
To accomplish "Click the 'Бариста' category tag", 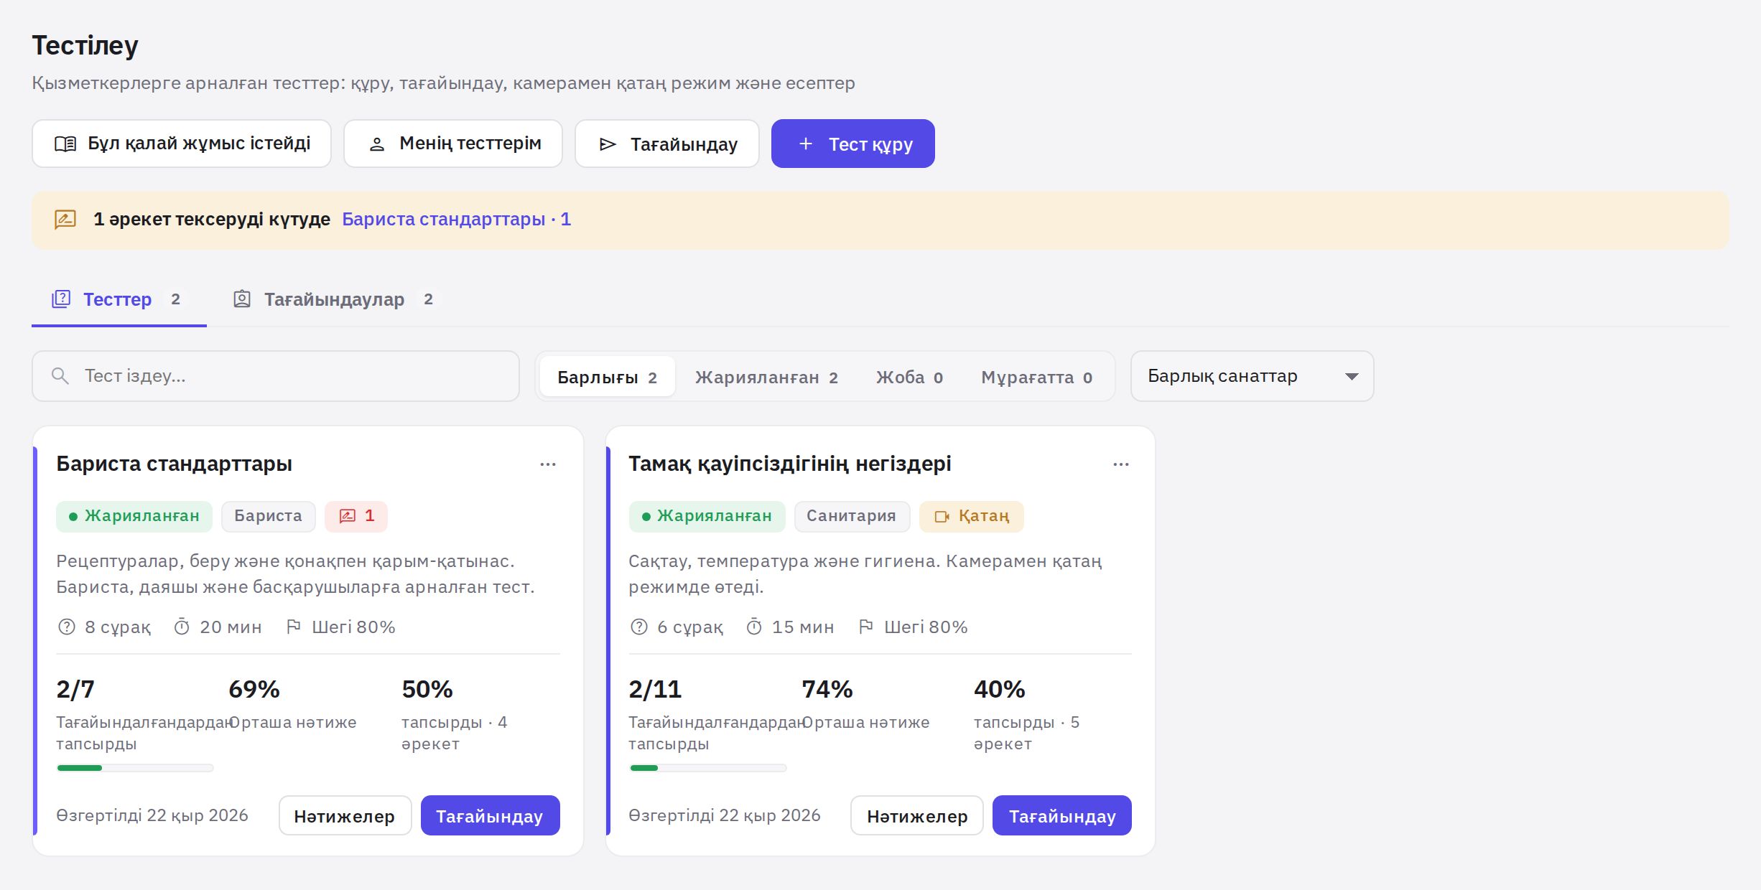I will tap(268, 516).
